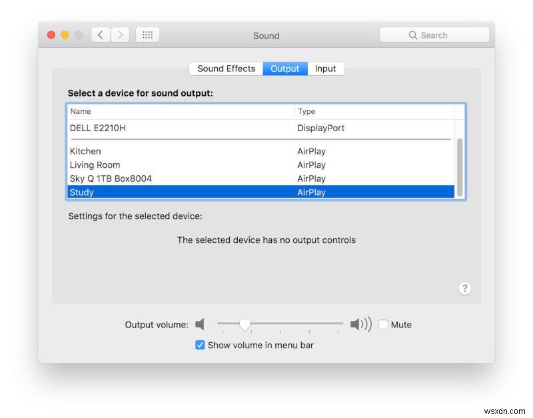Viewport: 533px width, 418px height.
Task: Open the help question mark button
Action: click(464, 288)
